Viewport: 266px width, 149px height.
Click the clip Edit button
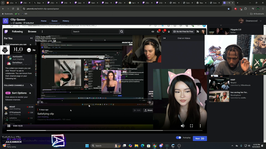[137, 111]
